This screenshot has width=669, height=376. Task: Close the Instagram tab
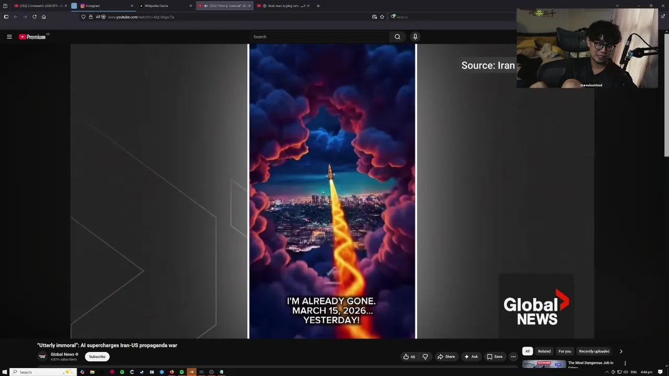(132, 6)
